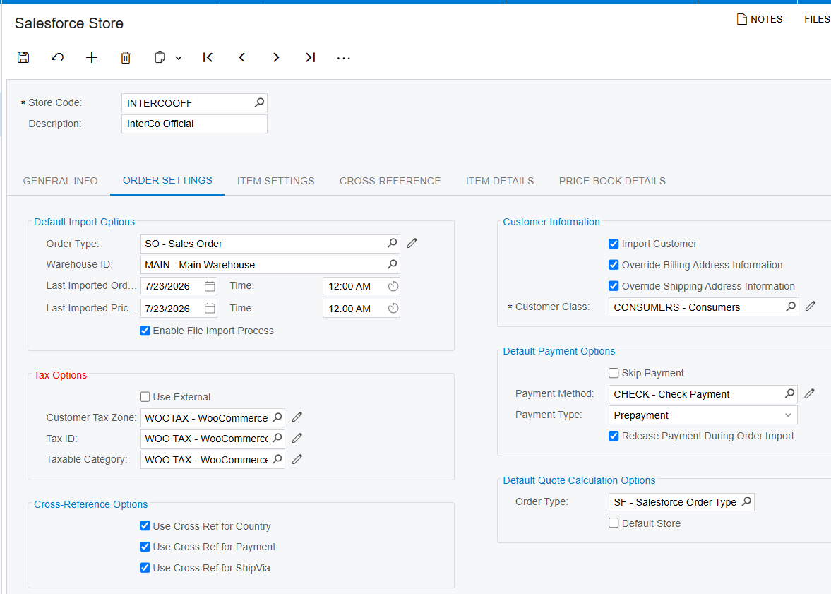Open Payment Method lookup magnifier
Viewport: 831px width, 594px height.
click(789, 393)
